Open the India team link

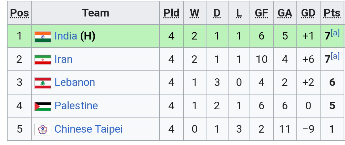tap(65, 36)
